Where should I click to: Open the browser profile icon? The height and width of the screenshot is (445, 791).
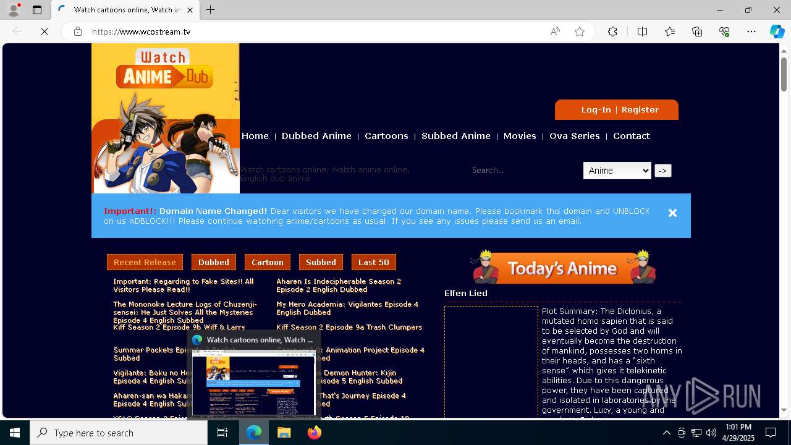pos(14,10)
